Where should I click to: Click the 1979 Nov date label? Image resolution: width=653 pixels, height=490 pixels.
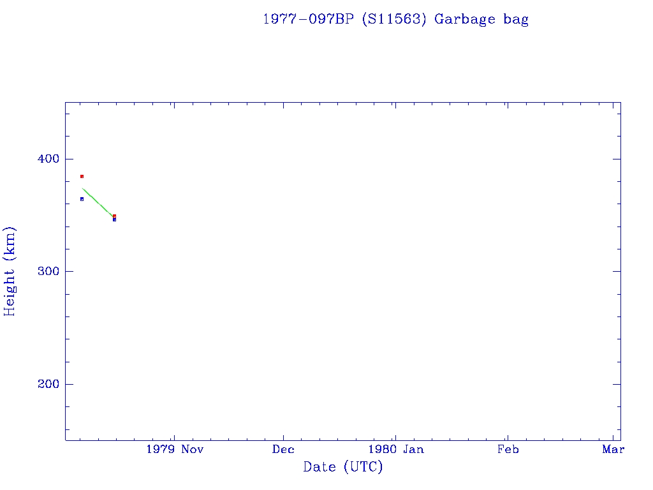coord(174,450)
